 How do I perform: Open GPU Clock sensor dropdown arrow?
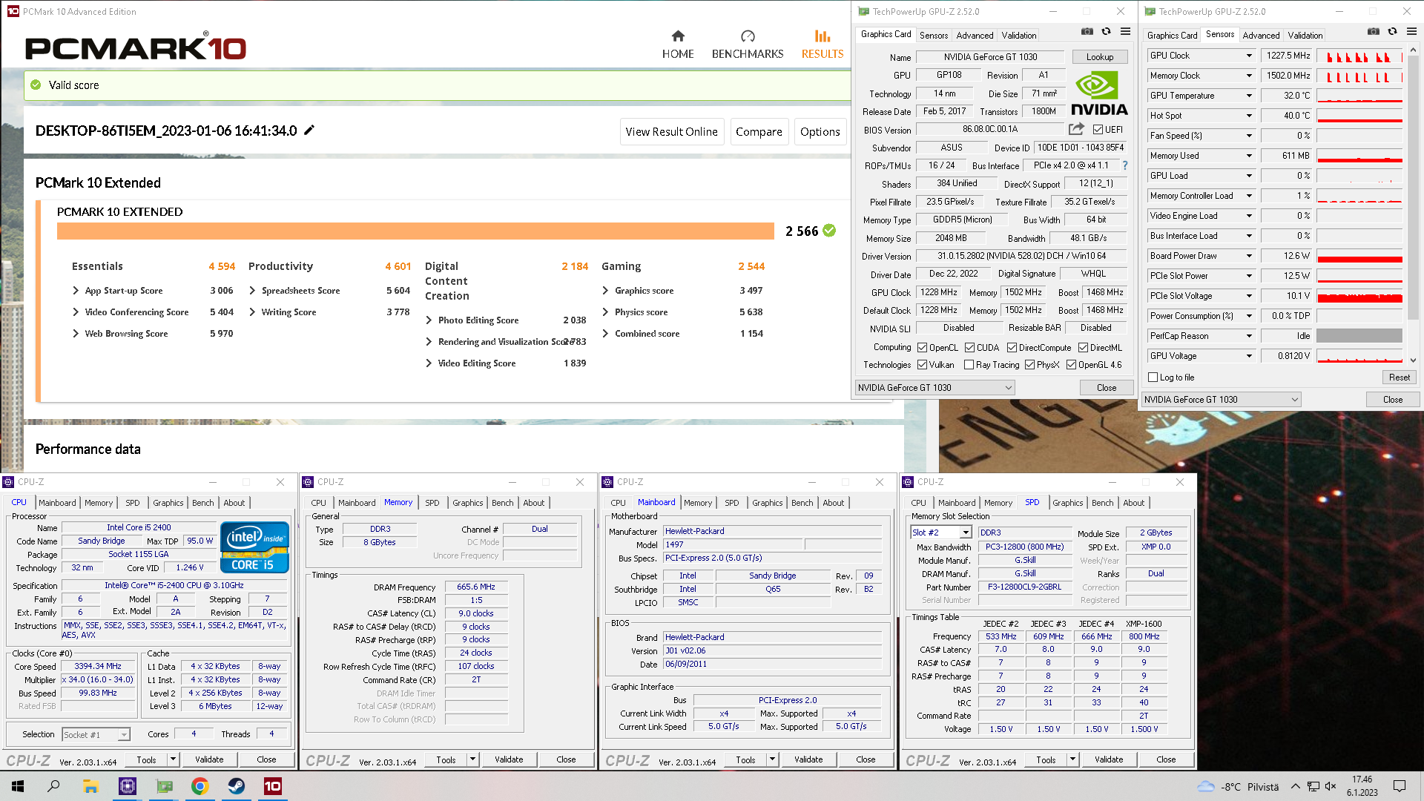pyautogui.click(x=1249, y=56)
